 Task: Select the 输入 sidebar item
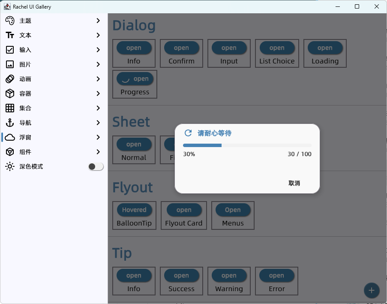tap(54, 50)
